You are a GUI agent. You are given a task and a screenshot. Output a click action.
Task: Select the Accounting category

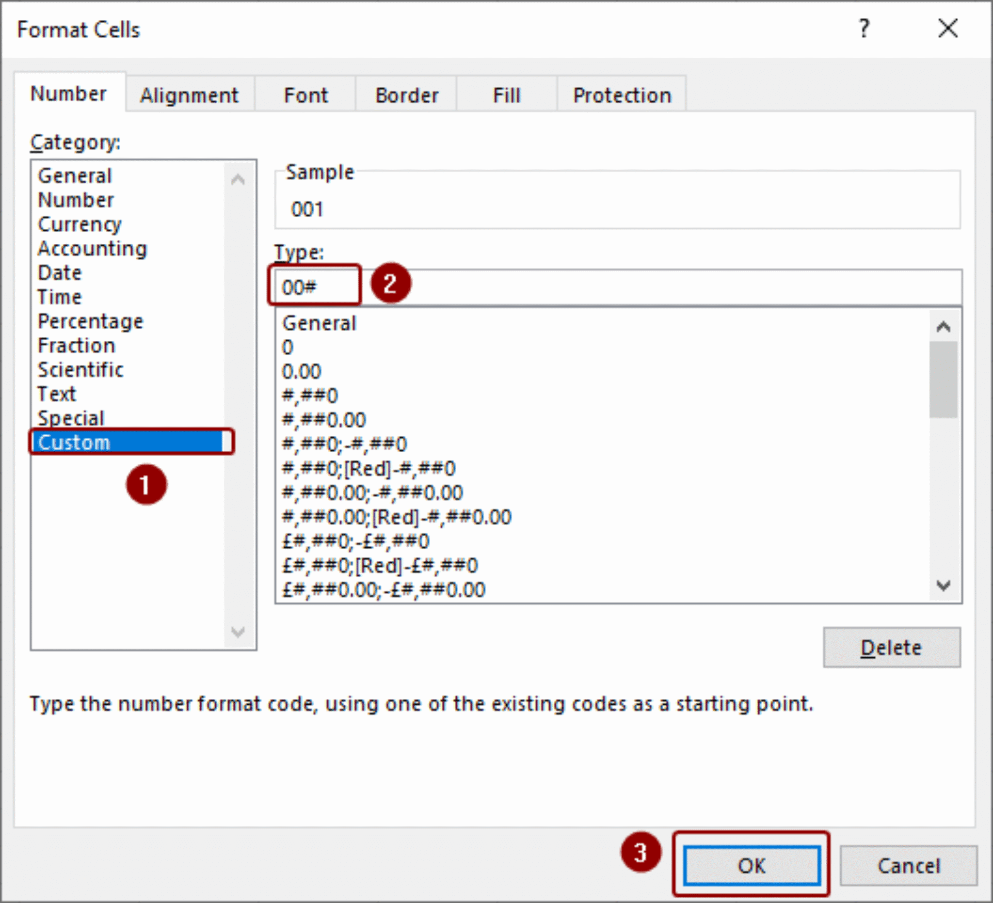(92, 249)
